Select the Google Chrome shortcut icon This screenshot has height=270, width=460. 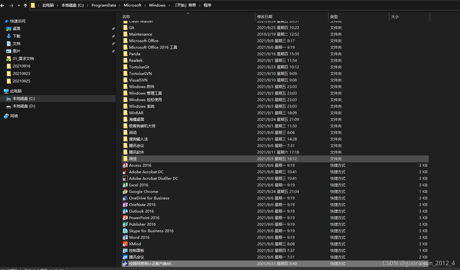[x=125, y=192]
